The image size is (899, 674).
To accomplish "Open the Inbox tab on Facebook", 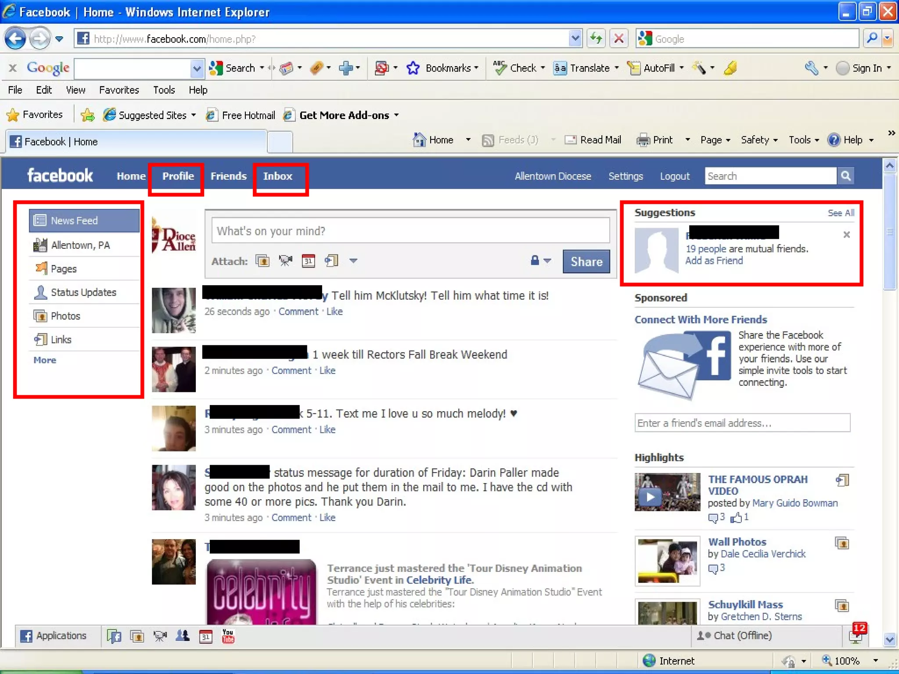I will [278, 176].
